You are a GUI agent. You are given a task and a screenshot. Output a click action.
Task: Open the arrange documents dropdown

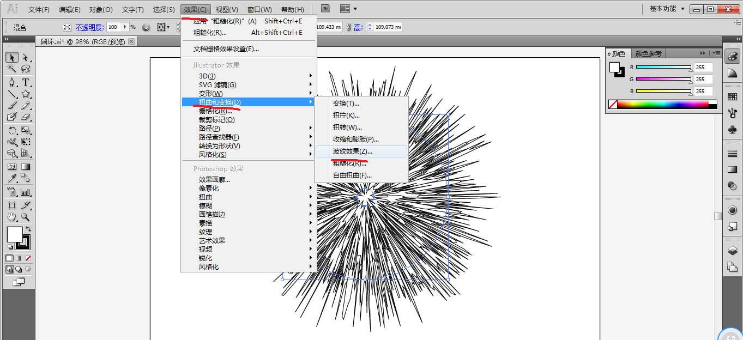(348, 9)
